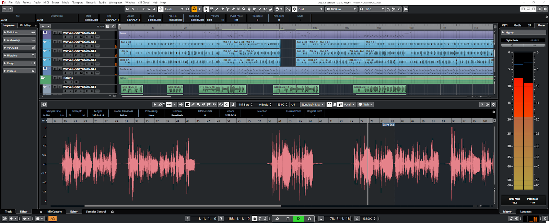Click the Record button in transport bar
Screen dimensions: 549x223
tap(309, 219)
